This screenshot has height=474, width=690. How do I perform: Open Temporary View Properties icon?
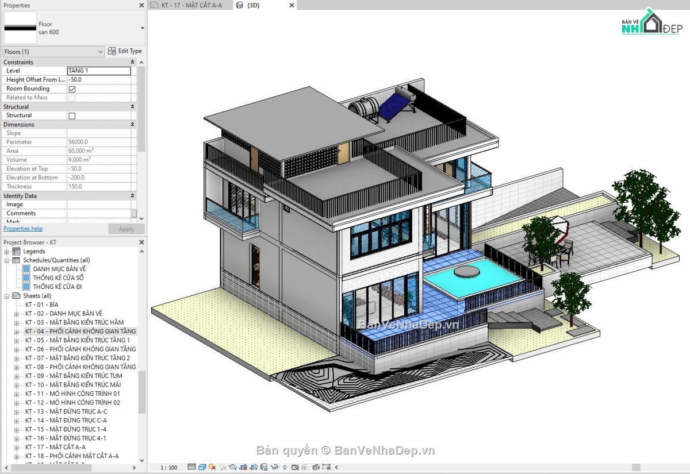(294, 468)
